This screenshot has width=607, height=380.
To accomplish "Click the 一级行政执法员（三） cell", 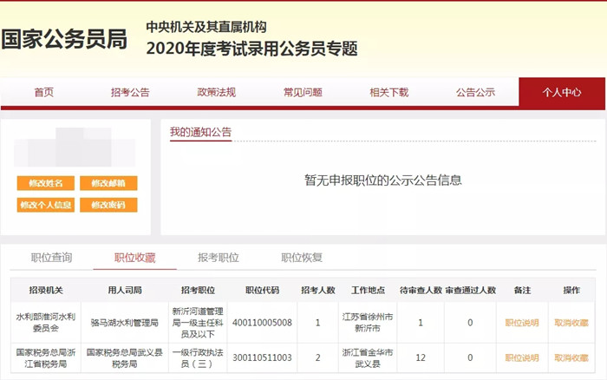I will pyautogui.click(x=198, y=358).
